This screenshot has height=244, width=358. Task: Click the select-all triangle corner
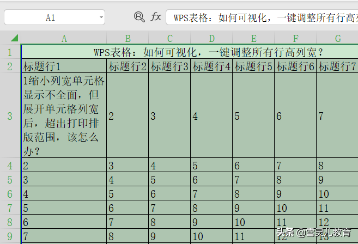click(x=14, y=38)
